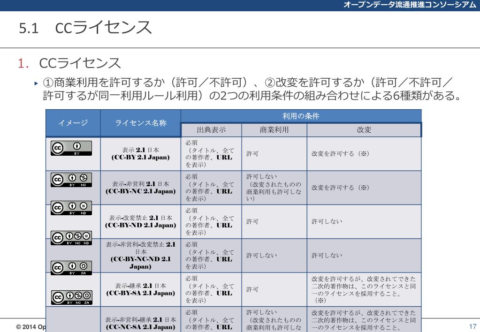Click the header text オープンデータ流通推進コンソーシアム

click(x=410, y=5)
